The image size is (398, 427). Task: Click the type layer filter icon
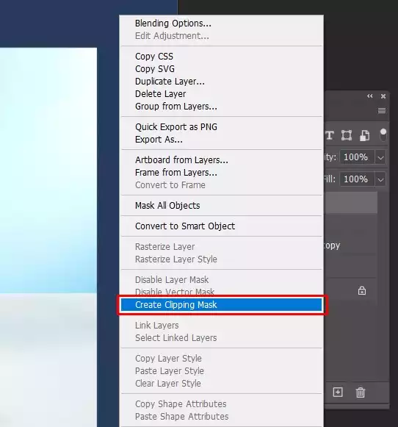[x=330, y=135]
